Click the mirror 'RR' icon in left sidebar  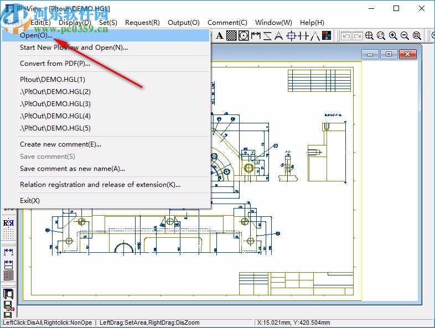click(x=8, y=223)
